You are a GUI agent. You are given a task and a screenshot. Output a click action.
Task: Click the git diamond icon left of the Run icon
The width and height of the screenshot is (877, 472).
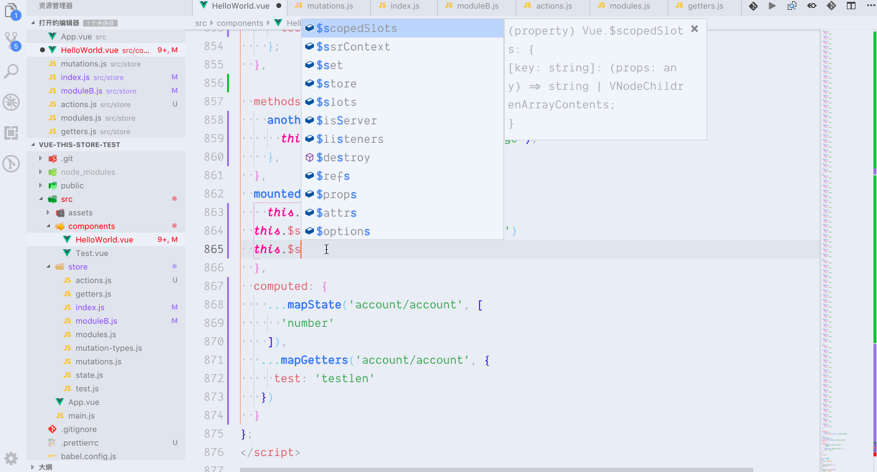click(753, 6)
